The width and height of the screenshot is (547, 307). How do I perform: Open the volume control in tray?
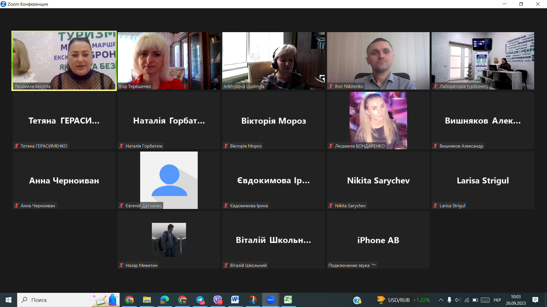(x=458, y=300)
